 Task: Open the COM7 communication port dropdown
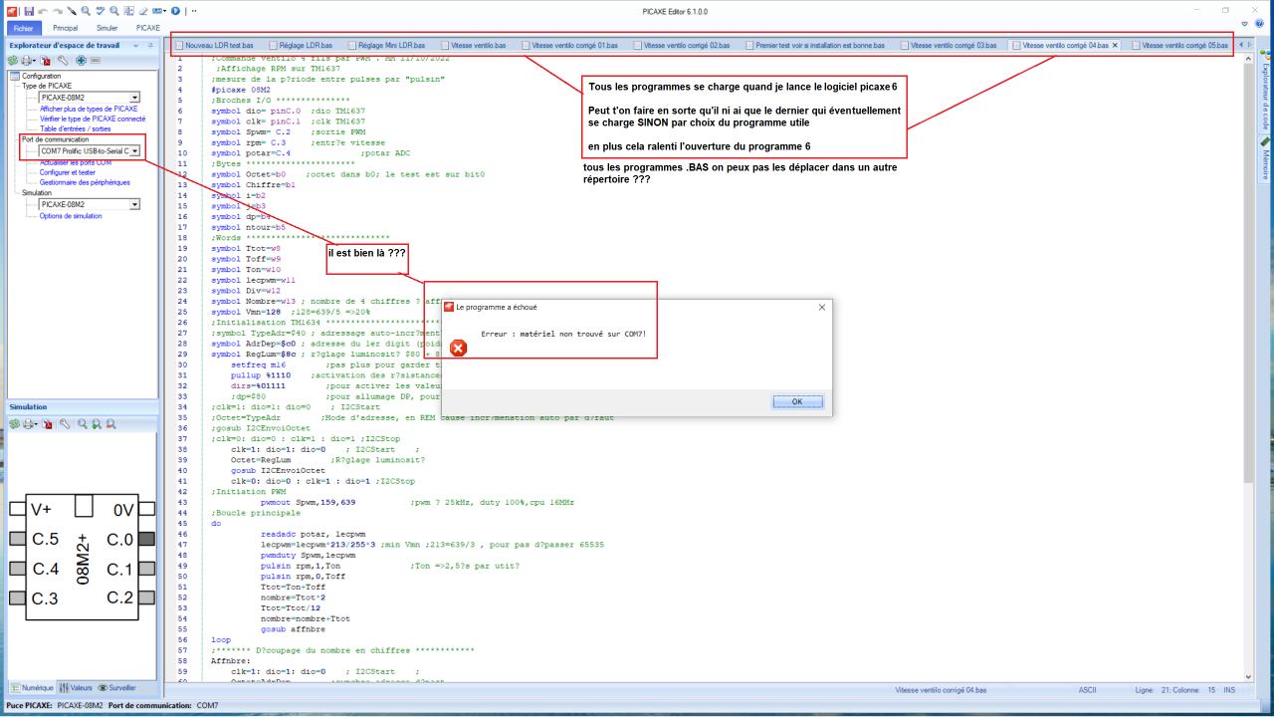133,150
